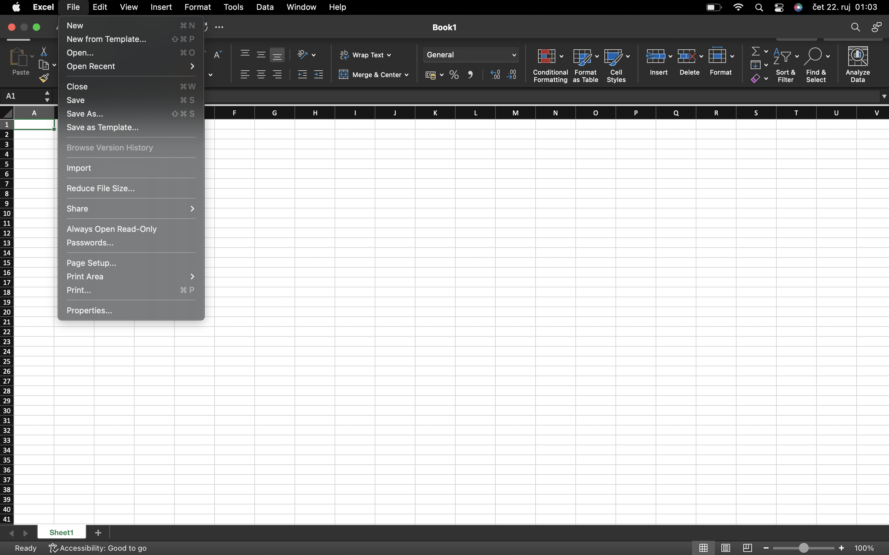Click the text orientation icon
889x555 pixels.
click(x=302, y=54)
